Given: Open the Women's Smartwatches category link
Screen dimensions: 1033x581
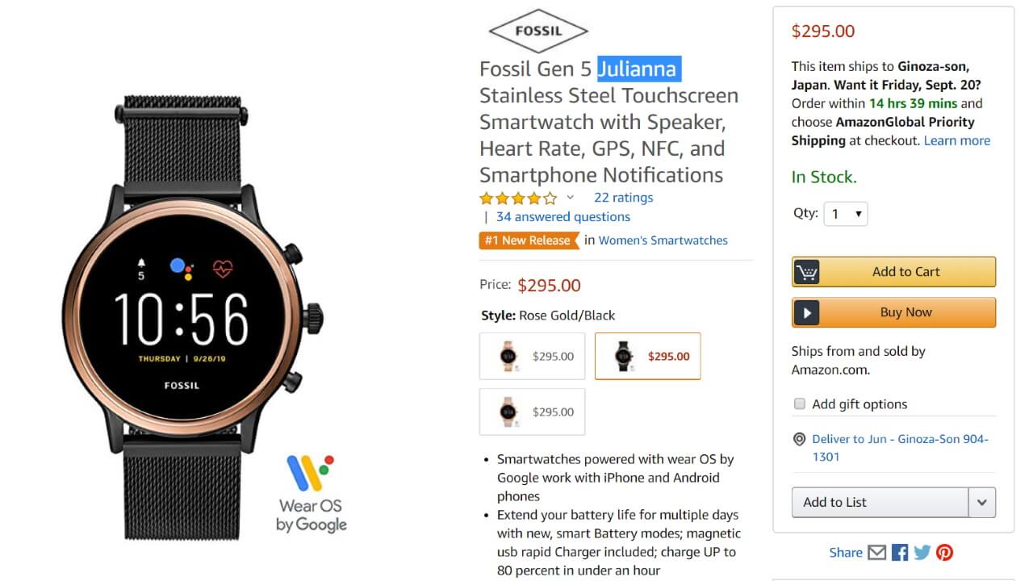Looking at the screenshot, I should tap(663, 240).
